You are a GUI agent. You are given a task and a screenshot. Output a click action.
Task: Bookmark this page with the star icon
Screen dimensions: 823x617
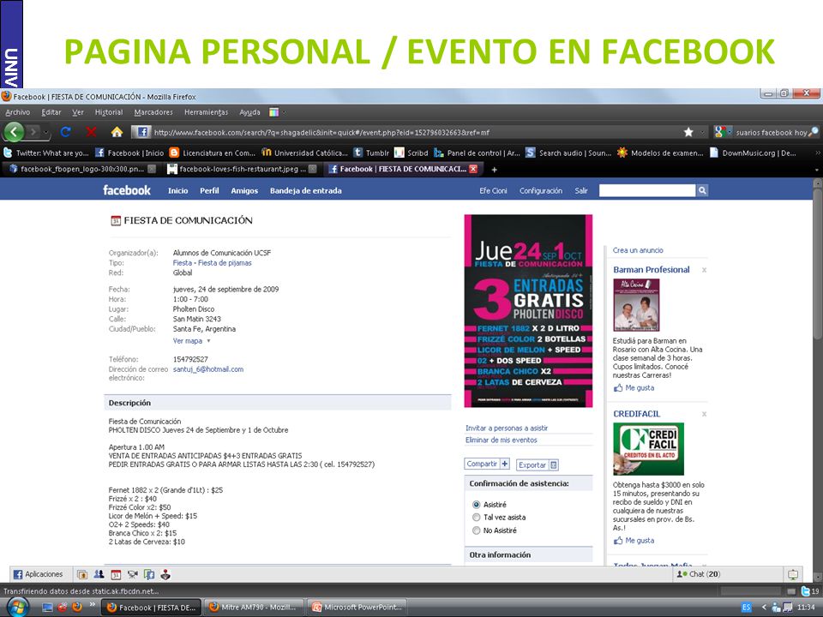pyautogui.click(x=688, y=132)
